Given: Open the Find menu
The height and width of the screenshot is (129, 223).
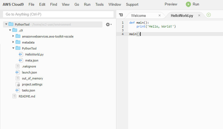Looking at the screenshot, I should 54,5.
